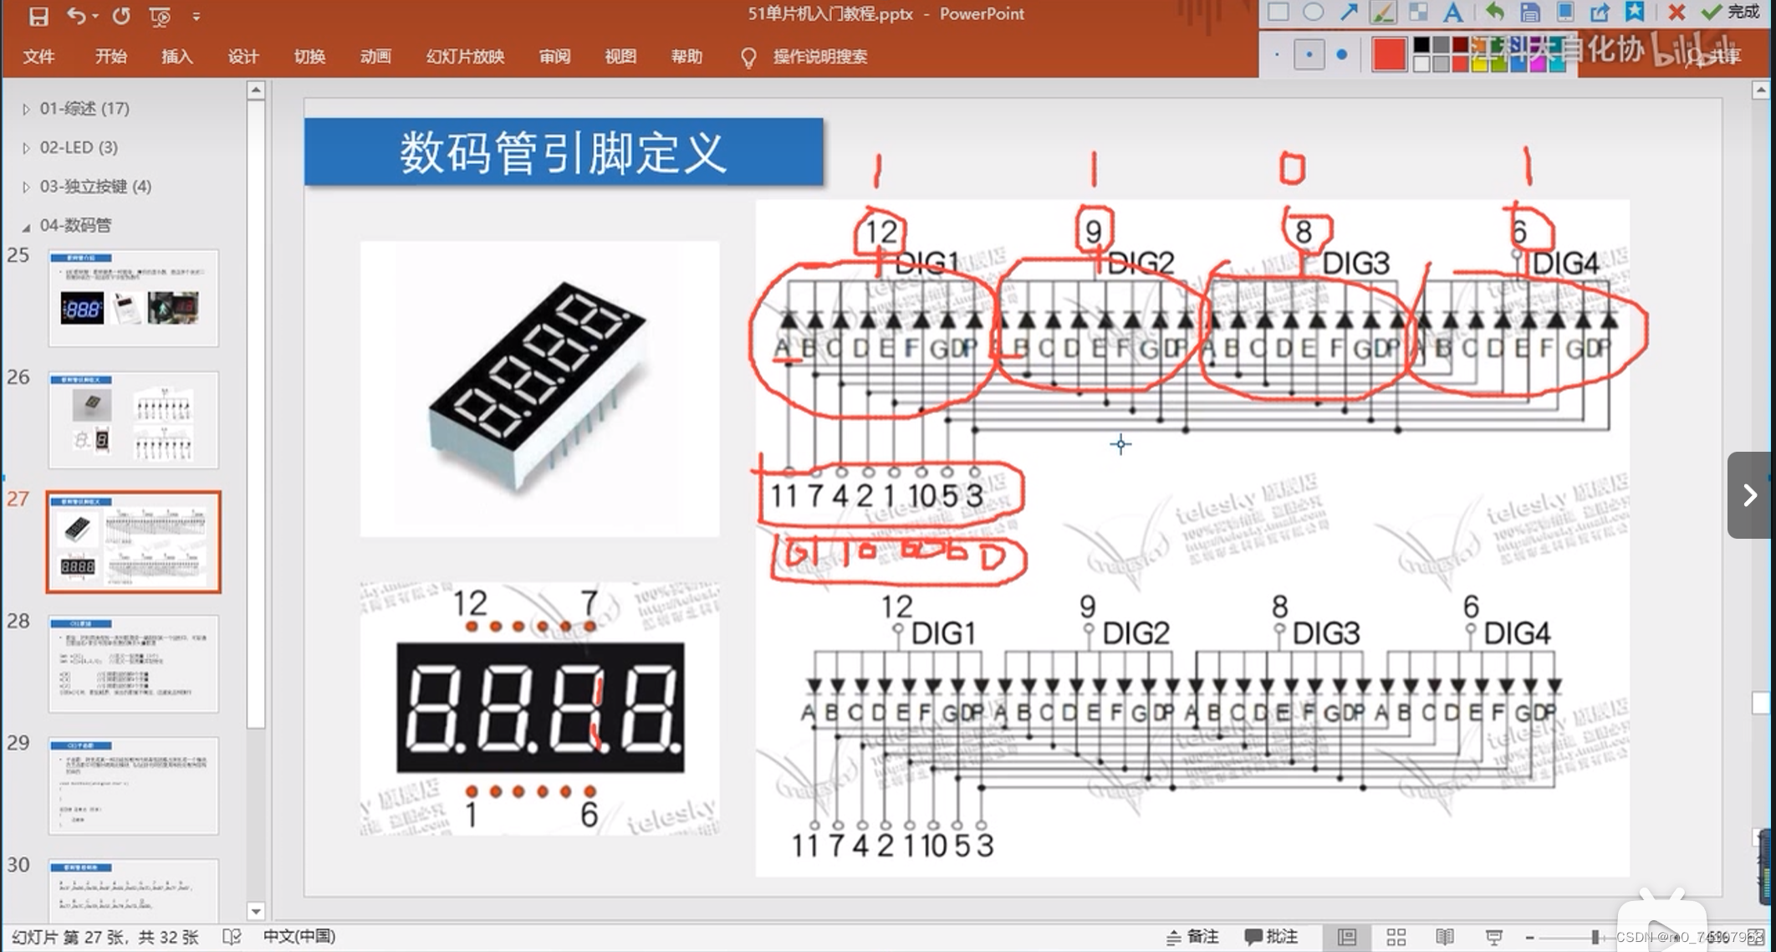Save the screenshot with floppy icon
The width and height of the screenshot is (1776, 952).
[1529, 13]
